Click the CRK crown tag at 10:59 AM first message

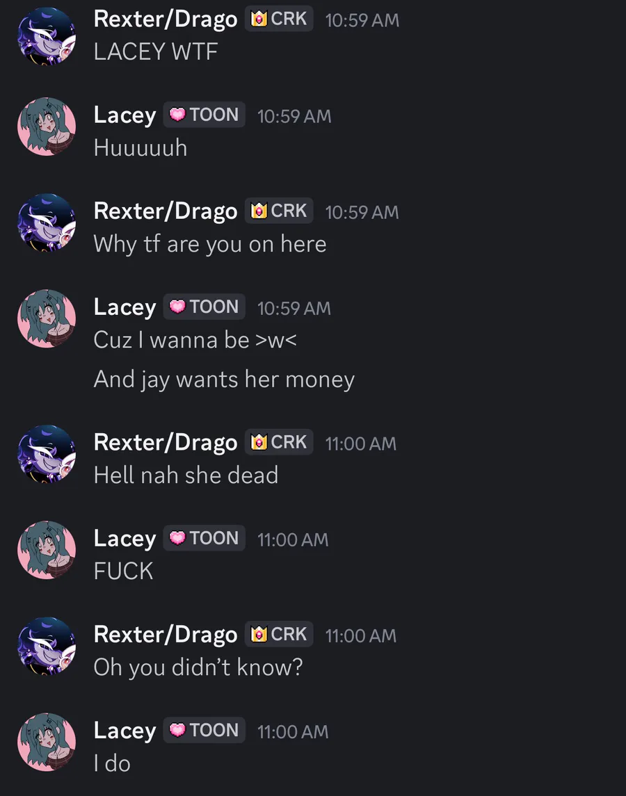click(279, 19)
